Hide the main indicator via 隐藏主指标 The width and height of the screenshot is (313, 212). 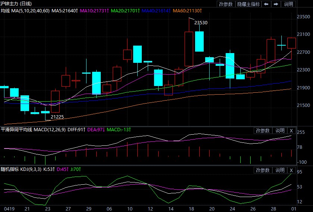[x=248, y=4]
